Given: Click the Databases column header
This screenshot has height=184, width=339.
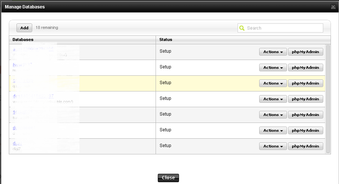Looking at the screenshot, I should pos(23,40).
